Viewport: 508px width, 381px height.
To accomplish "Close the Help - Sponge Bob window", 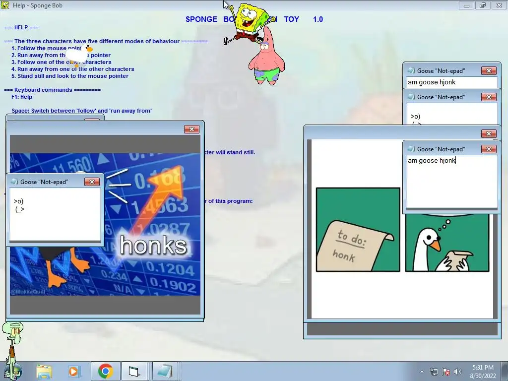I will [x=499, y=5].
